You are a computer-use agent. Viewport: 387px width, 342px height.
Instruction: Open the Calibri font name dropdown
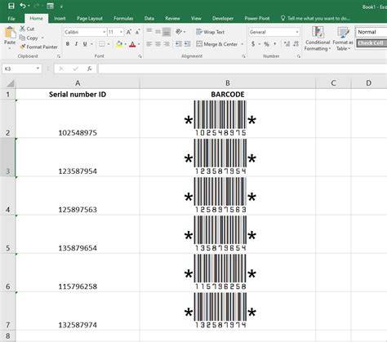point(85,32)
